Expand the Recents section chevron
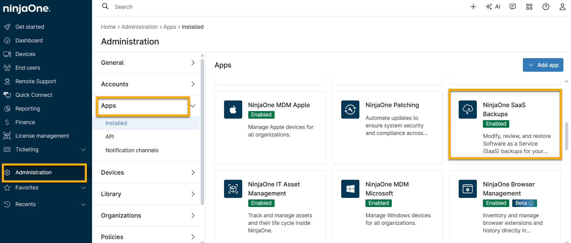The width and height of the screenshot is (571, 243). pyautogui.click(x=83, y=204)
